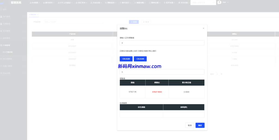The width and height of the screenshot is (279, 140).
Task: Select the DAI/USDT product cell
Action: click(72, 59)
